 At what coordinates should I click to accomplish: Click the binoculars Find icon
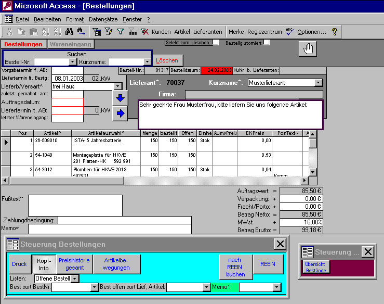[70, 32]
